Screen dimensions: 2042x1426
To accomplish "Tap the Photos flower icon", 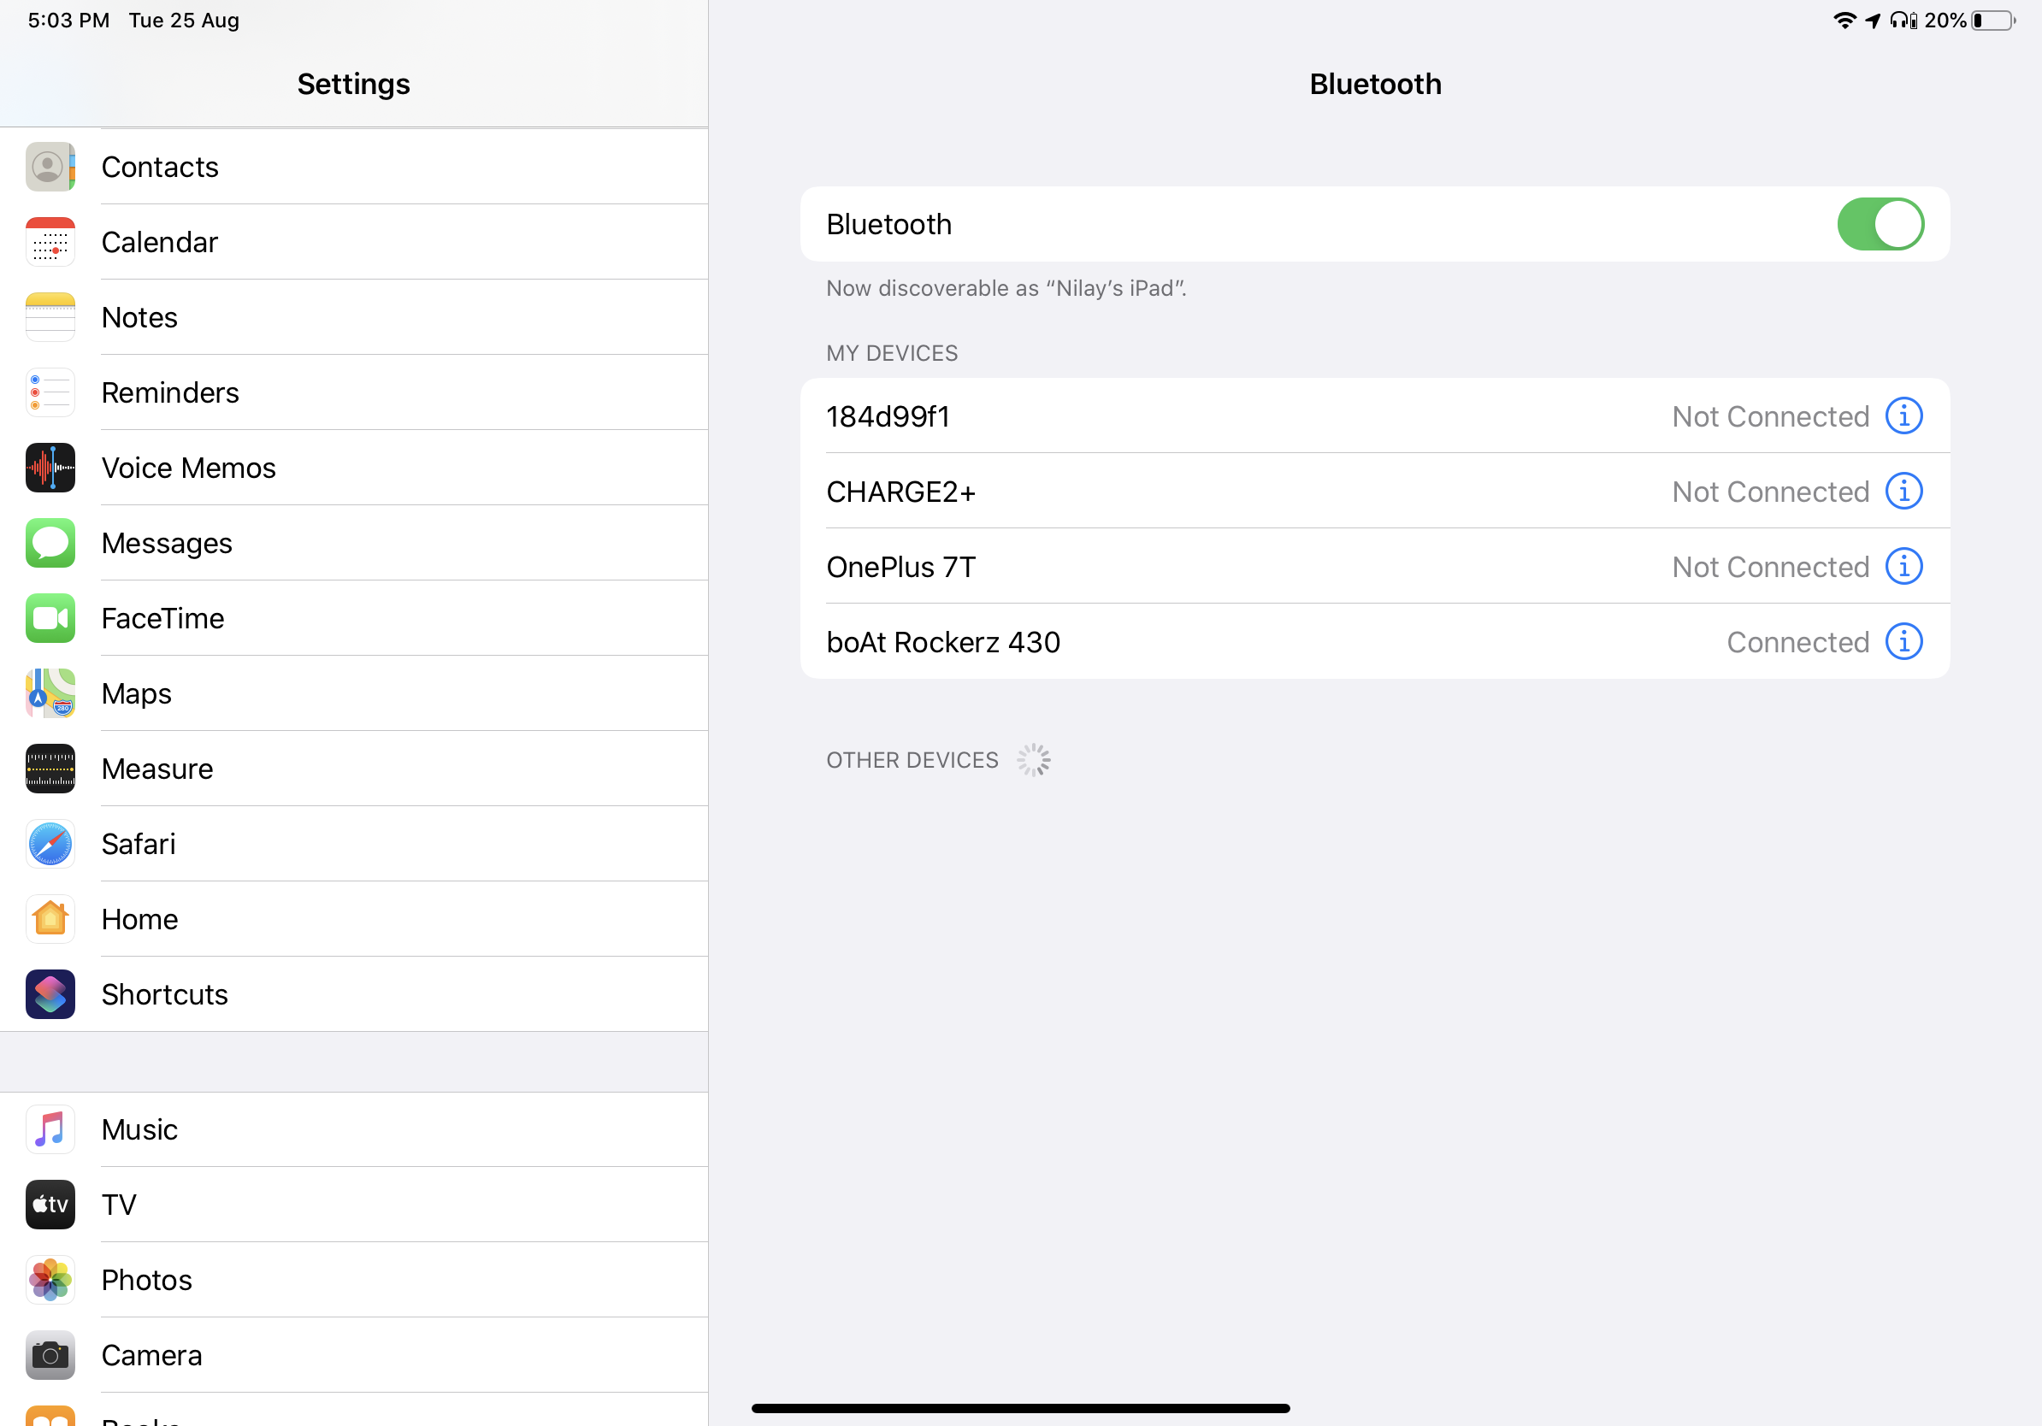I will click(x=50, y=1279).
